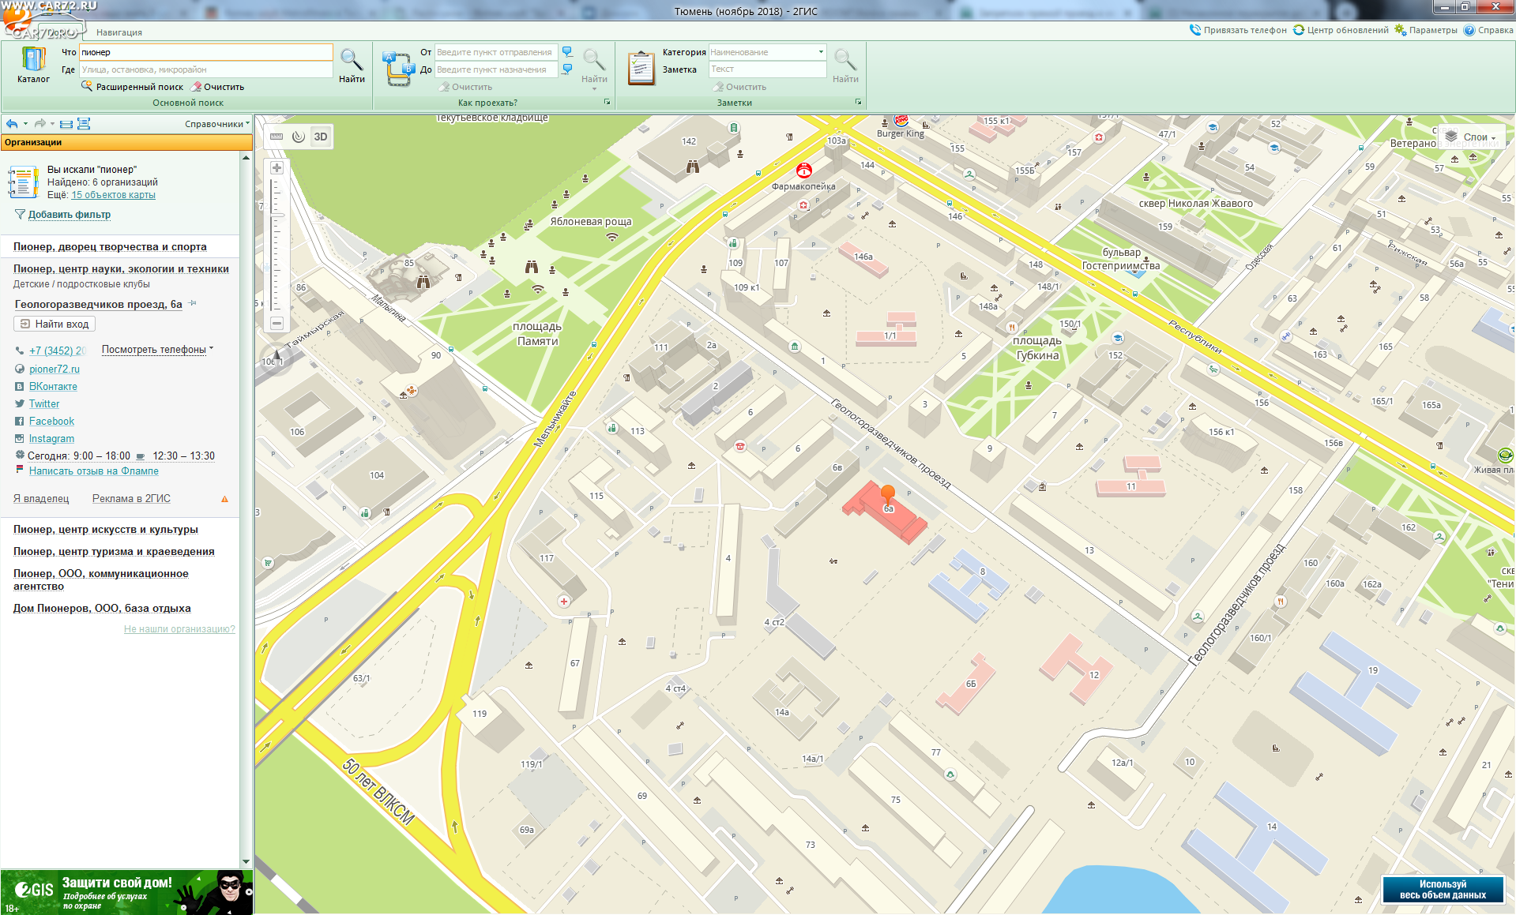Click the map zoom out minus button
This screenshot has width=1516, height=915.
[x=276, y=323]
